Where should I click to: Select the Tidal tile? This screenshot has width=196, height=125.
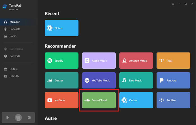pyautogui.click(x=173, y=61)
